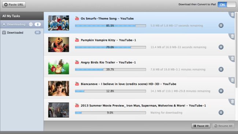Screen dimensions: 238x134
Task: Pause the Biancaneve download
Action: tap(221, 91)
